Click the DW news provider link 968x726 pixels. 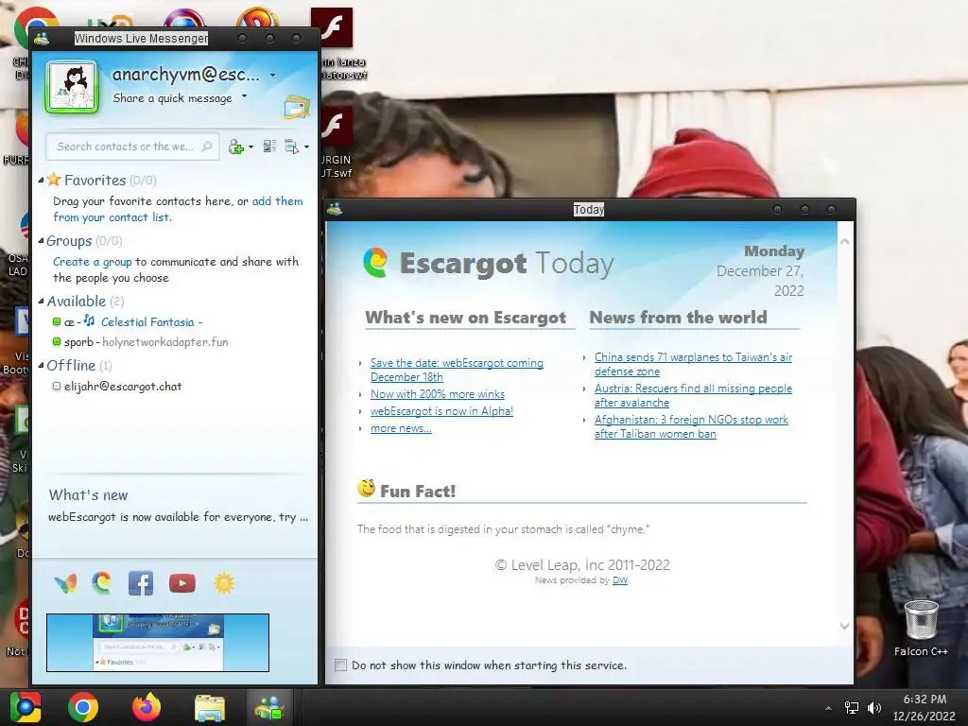coord(620,580)
